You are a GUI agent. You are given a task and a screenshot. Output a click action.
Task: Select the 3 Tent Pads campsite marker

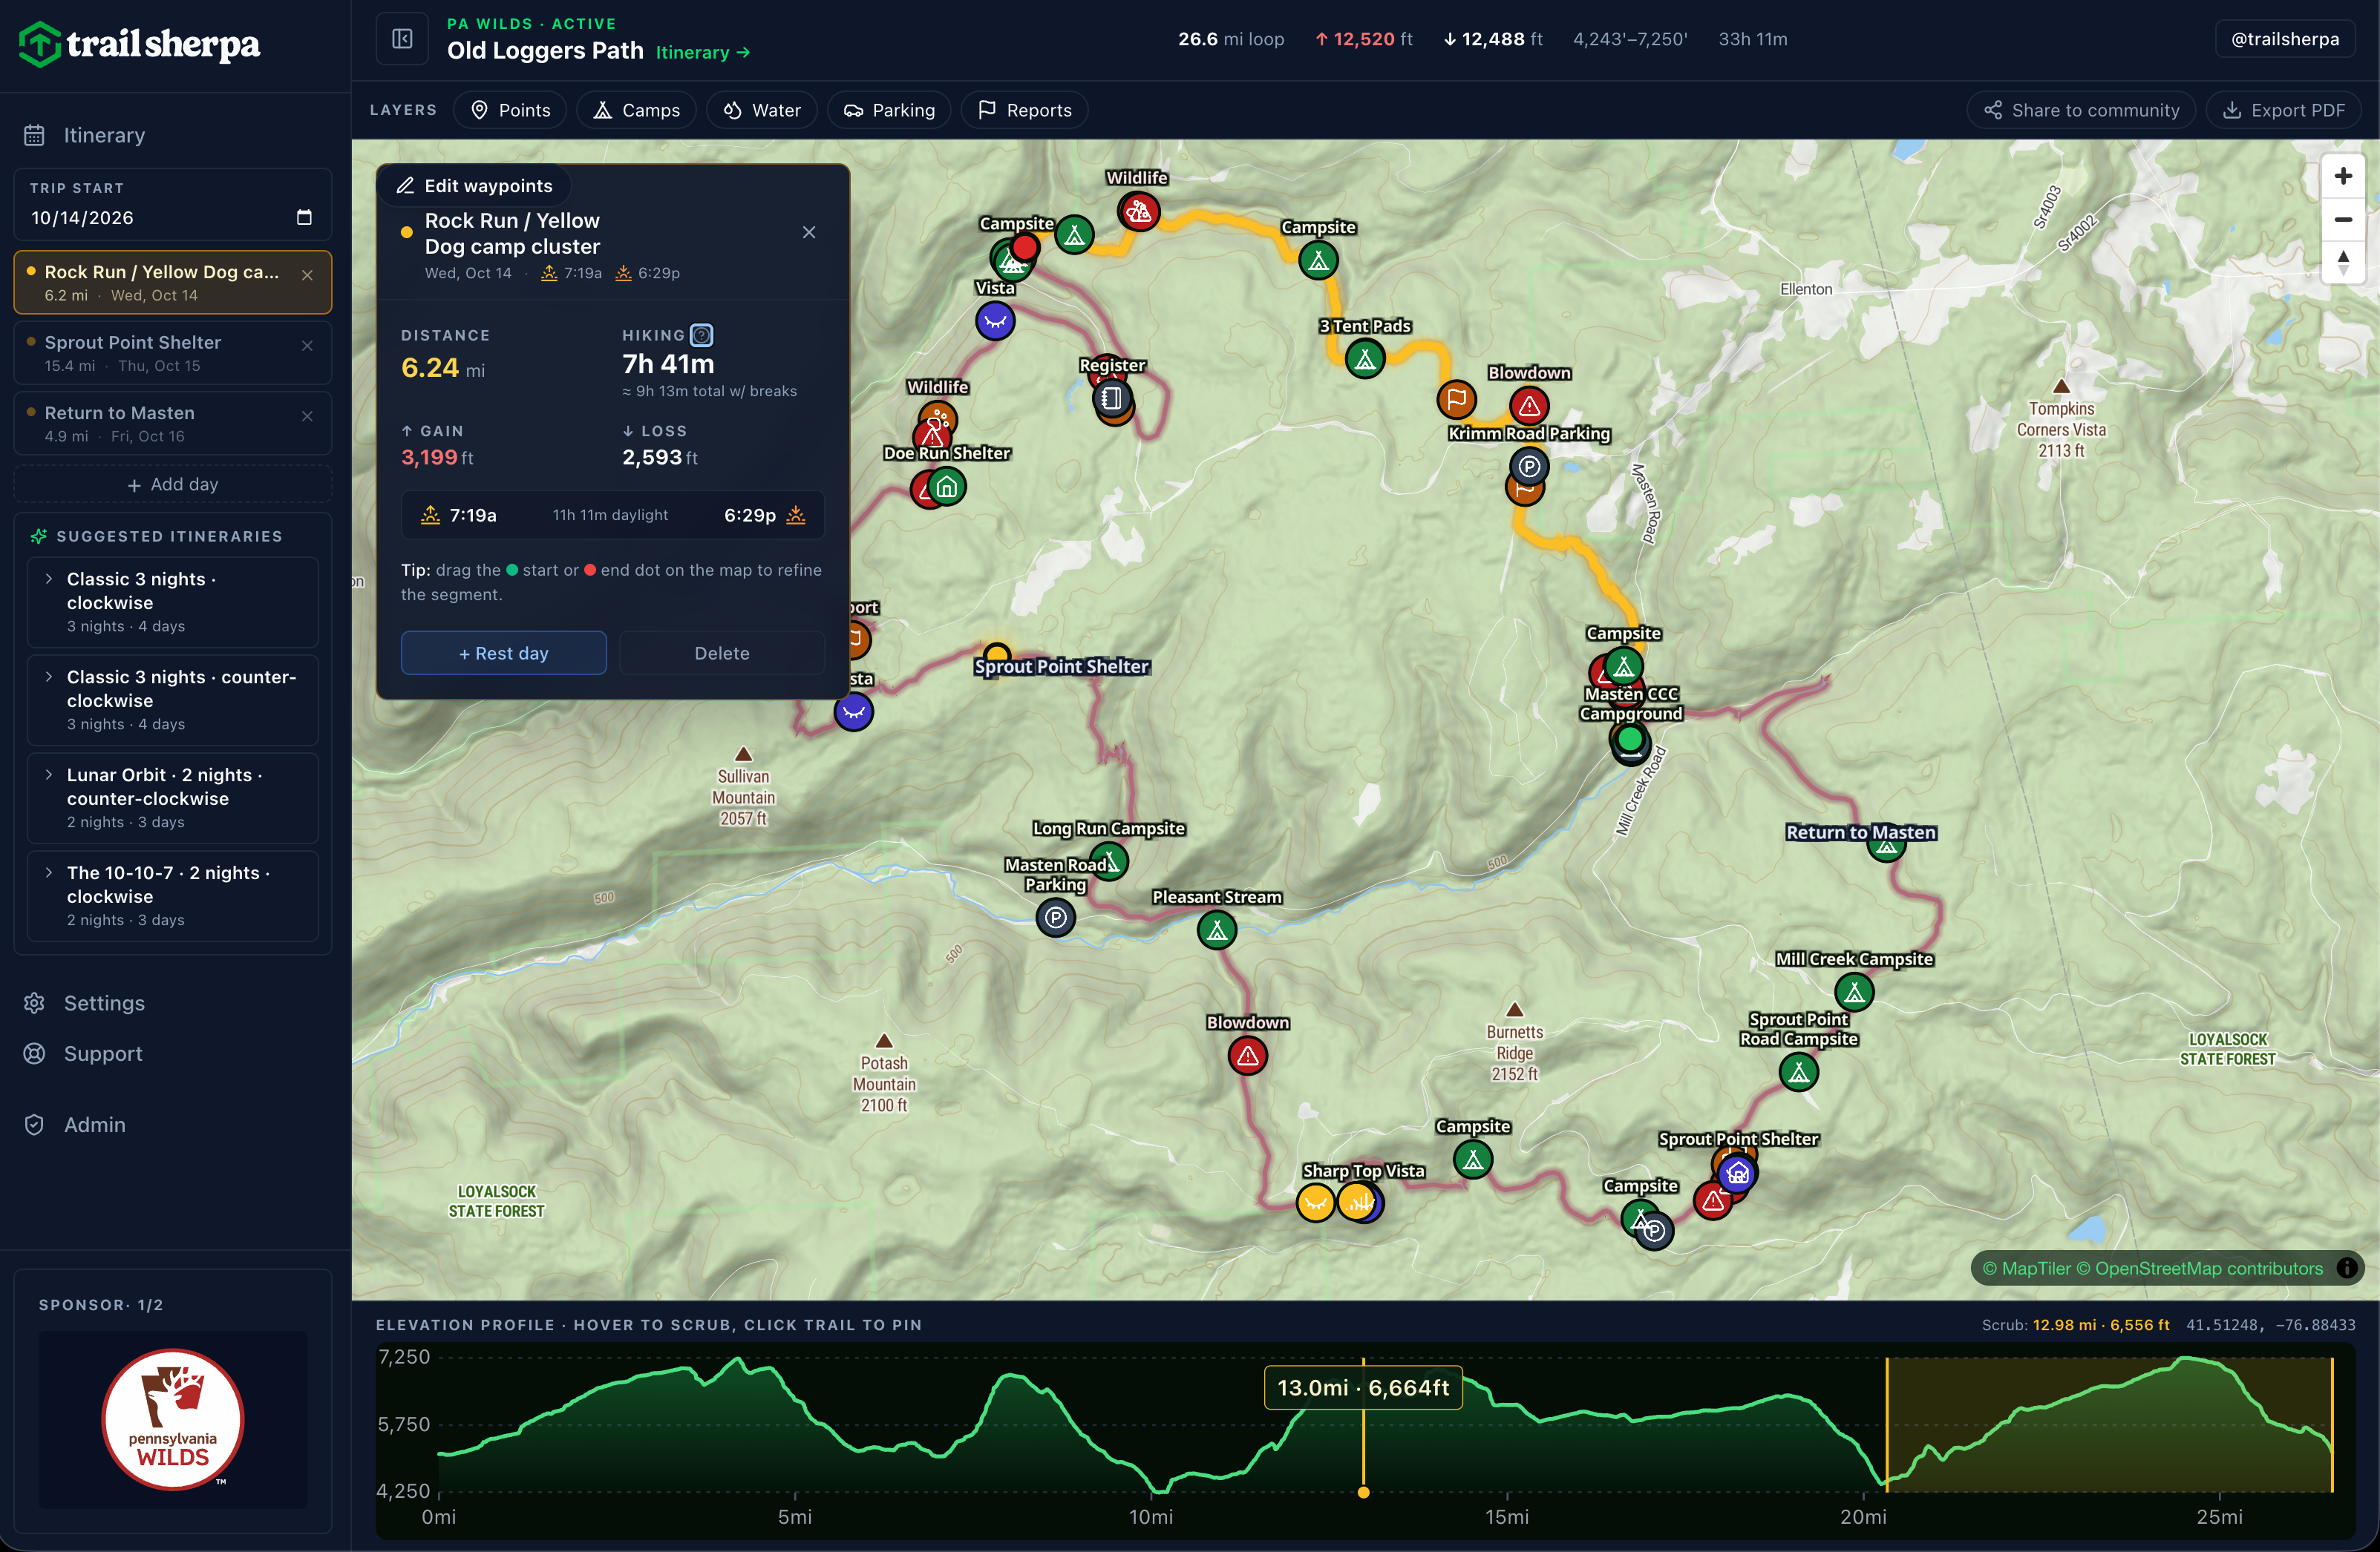click(1365, 359)
